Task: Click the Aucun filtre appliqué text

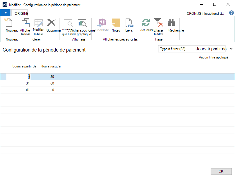Action: pyautogui.click(x=214, y=57)
